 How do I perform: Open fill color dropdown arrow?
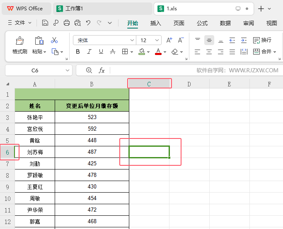pos(148,52)
